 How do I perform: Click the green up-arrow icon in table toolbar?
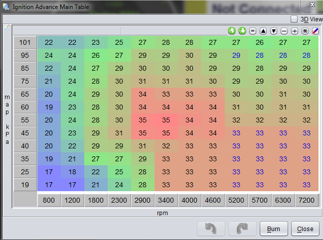click(x=232, y=31)
